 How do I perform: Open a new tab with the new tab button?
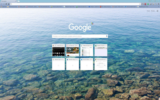pos(18,1)
